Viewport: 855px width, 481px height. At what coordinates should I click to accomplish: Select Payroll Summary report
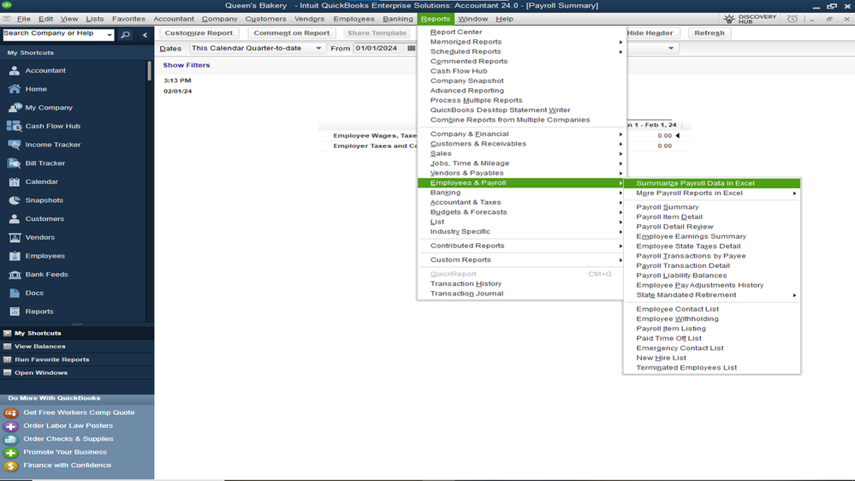tap(668, 207)
